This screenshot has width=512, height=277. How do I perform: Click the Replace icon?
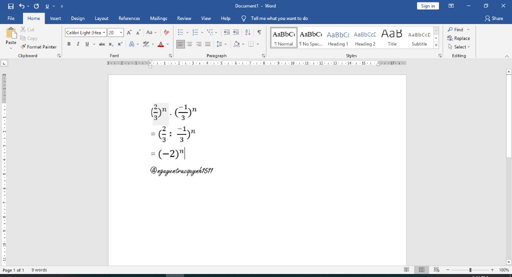pos(450,38)
